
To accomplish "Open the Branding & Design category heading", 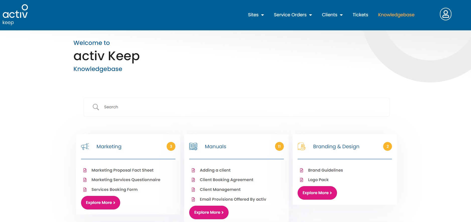I will 336,146.
